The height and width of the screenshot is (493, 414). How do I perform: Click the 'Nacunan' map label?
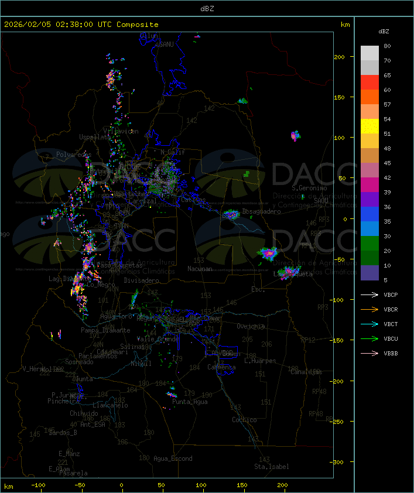coord(200,269)
